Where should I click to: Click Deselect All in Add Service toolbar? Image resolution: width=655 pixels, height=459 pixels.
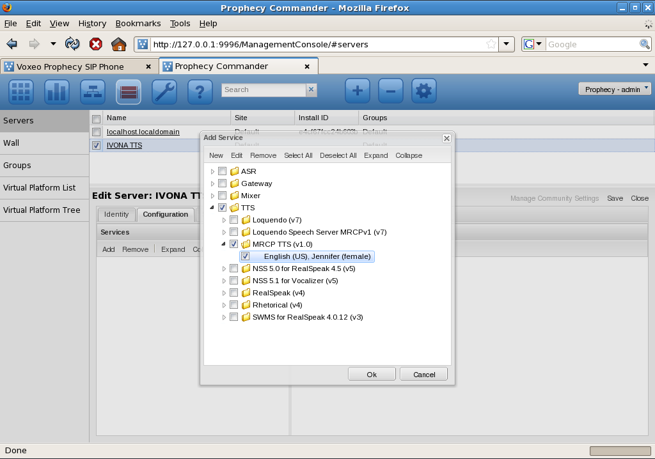(x=338, y=155)
